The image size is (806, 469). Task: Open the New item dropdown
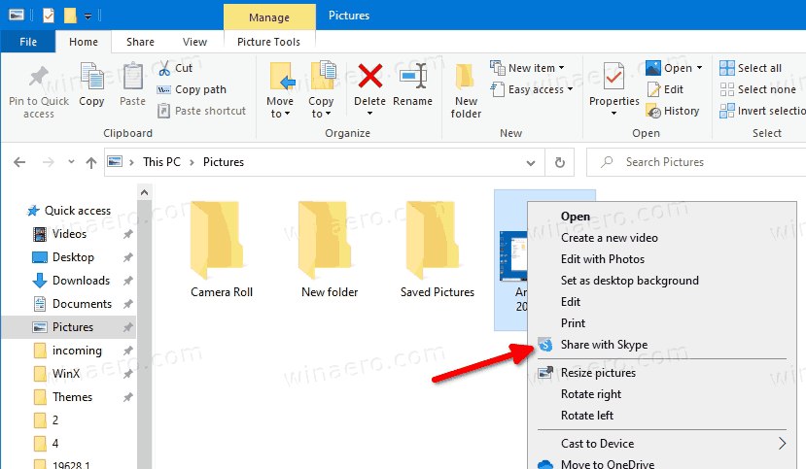point(527,68)
